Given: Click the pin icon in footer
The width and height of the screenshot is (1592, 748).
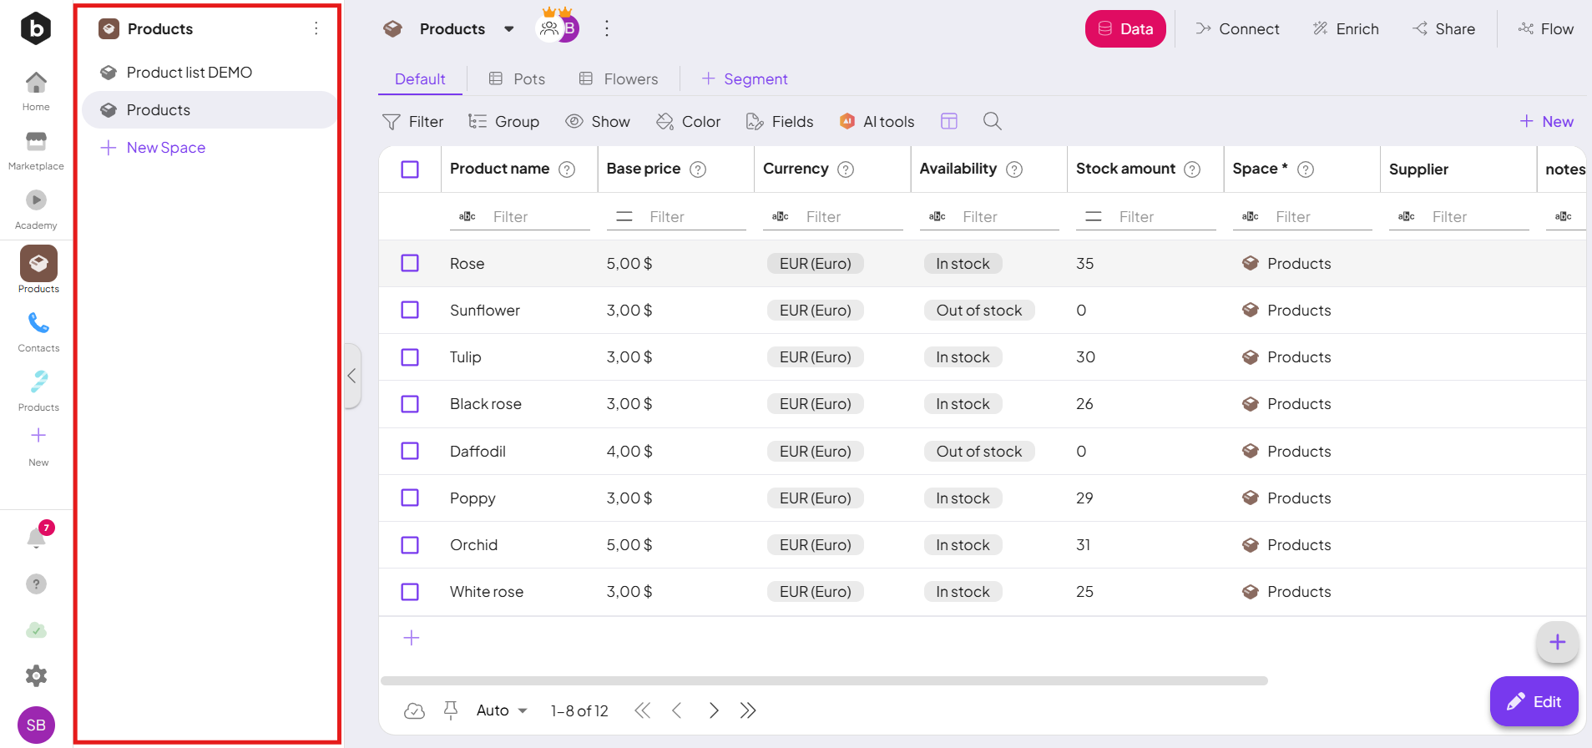Looking at the screenshot, I should [451, 710].
